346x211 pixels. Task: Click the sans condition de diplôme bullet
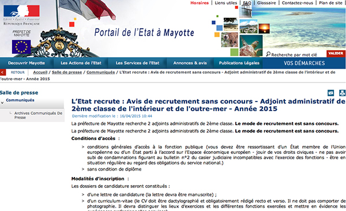pos(114,169)
